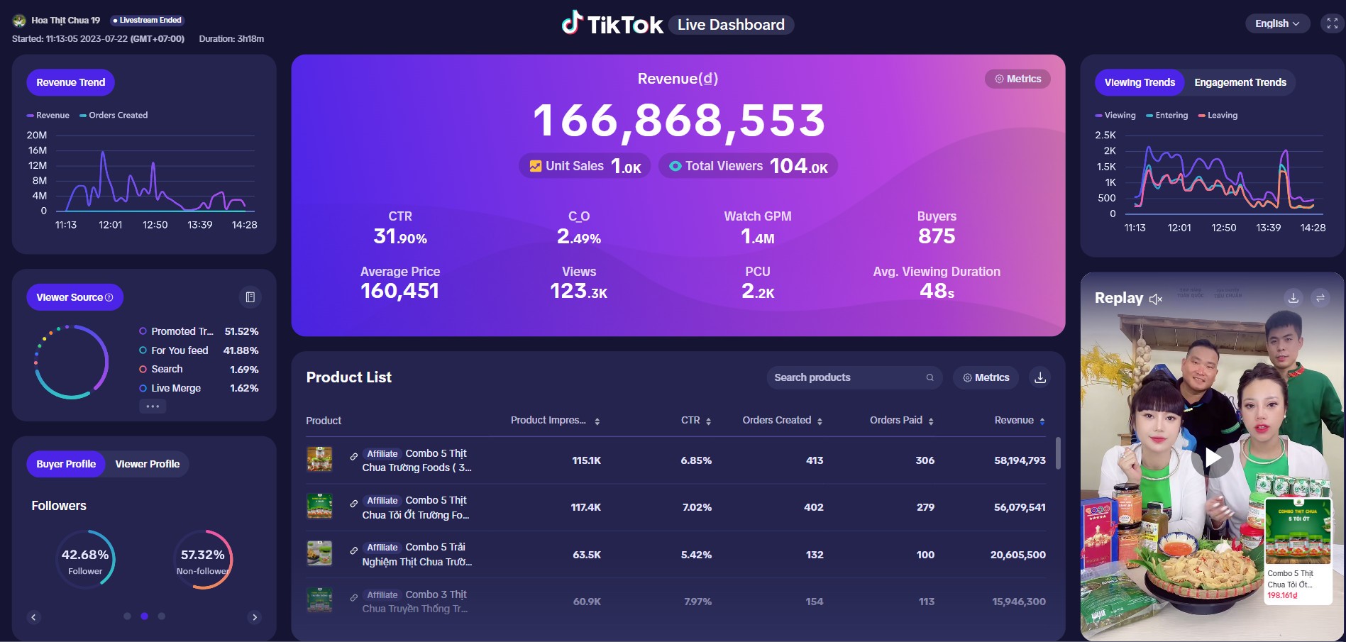
Task: Toggle the Leaving series in Viewing Trends
Action: point(1218,115)
